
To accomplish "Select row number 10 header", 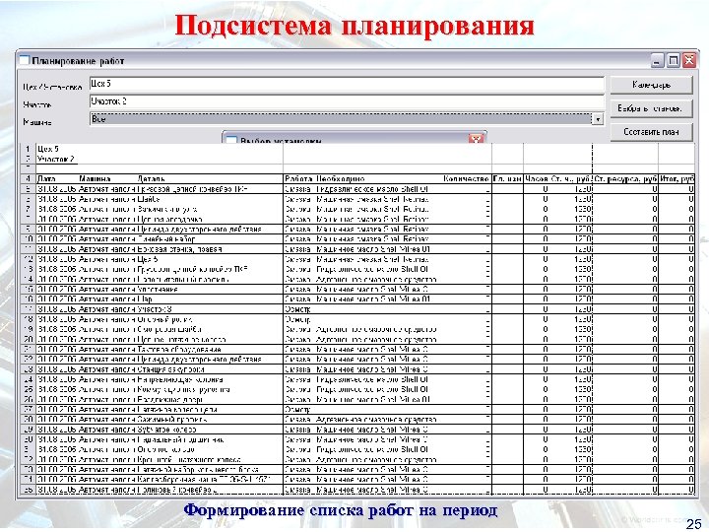I will (x=28, y=238).
